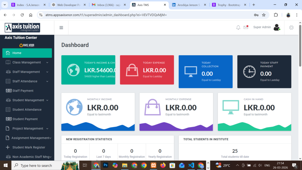Click bag icon in Monthly Expense card
The width and height of the screenshot is (302, 170).
(152, 107)
